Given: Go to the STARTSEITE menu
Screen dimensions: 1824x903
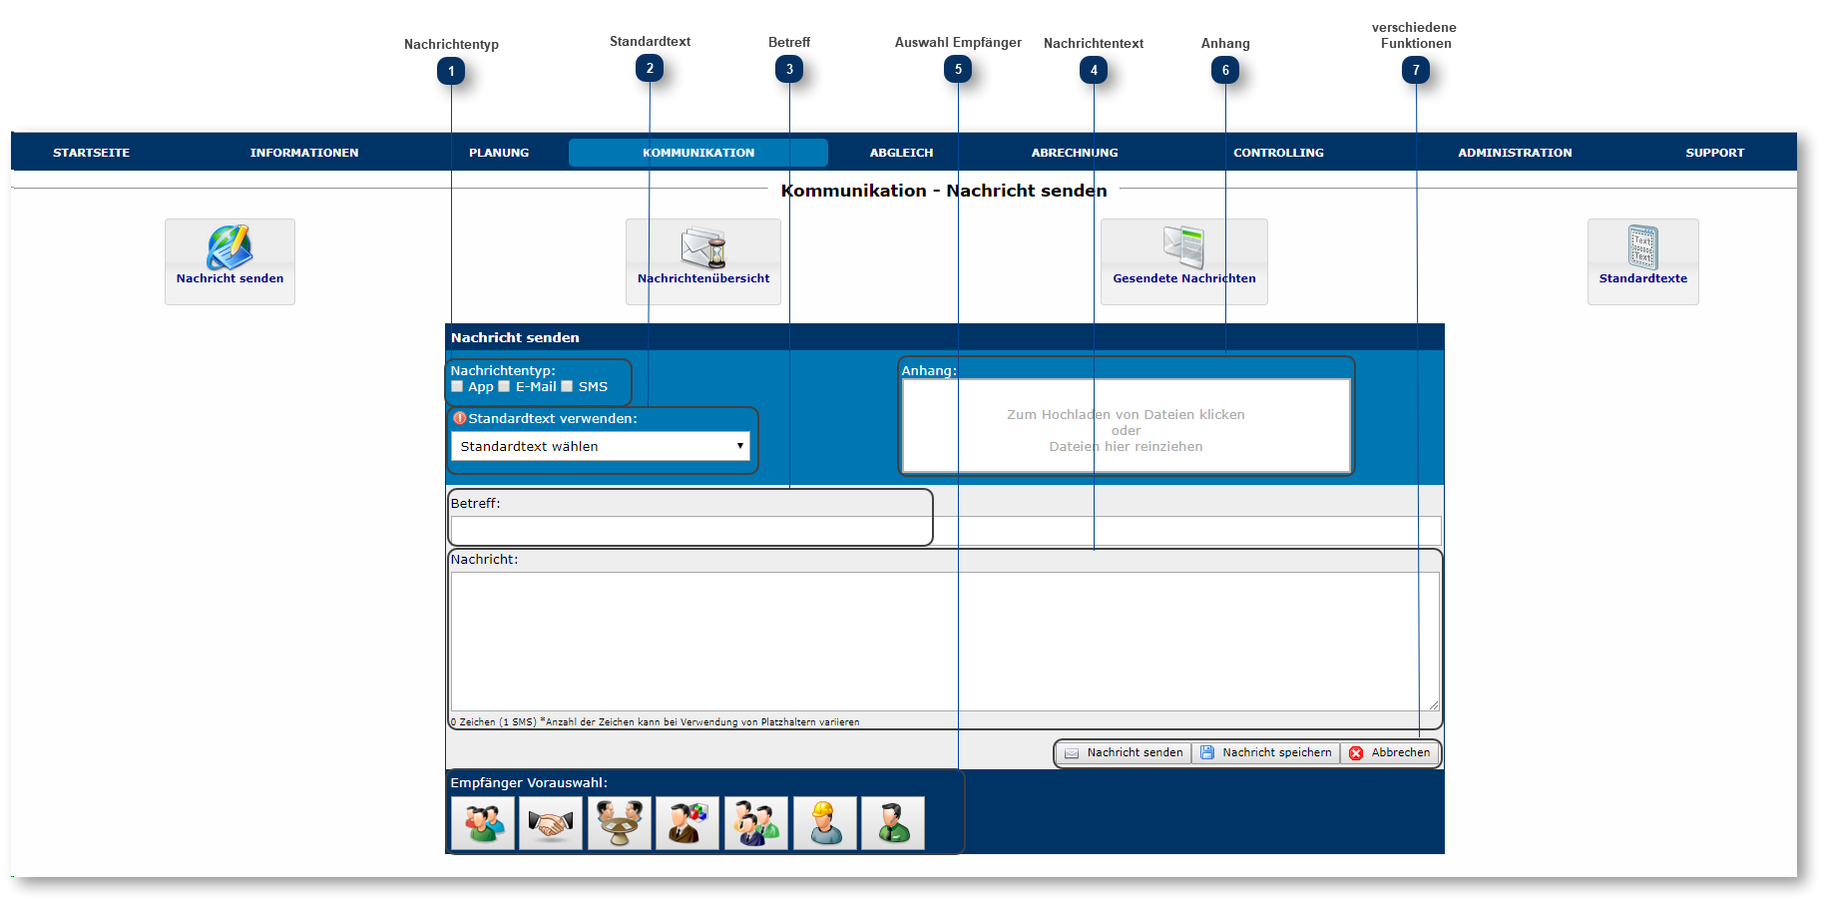Looking at the screenshot, I should pos(91,153).
